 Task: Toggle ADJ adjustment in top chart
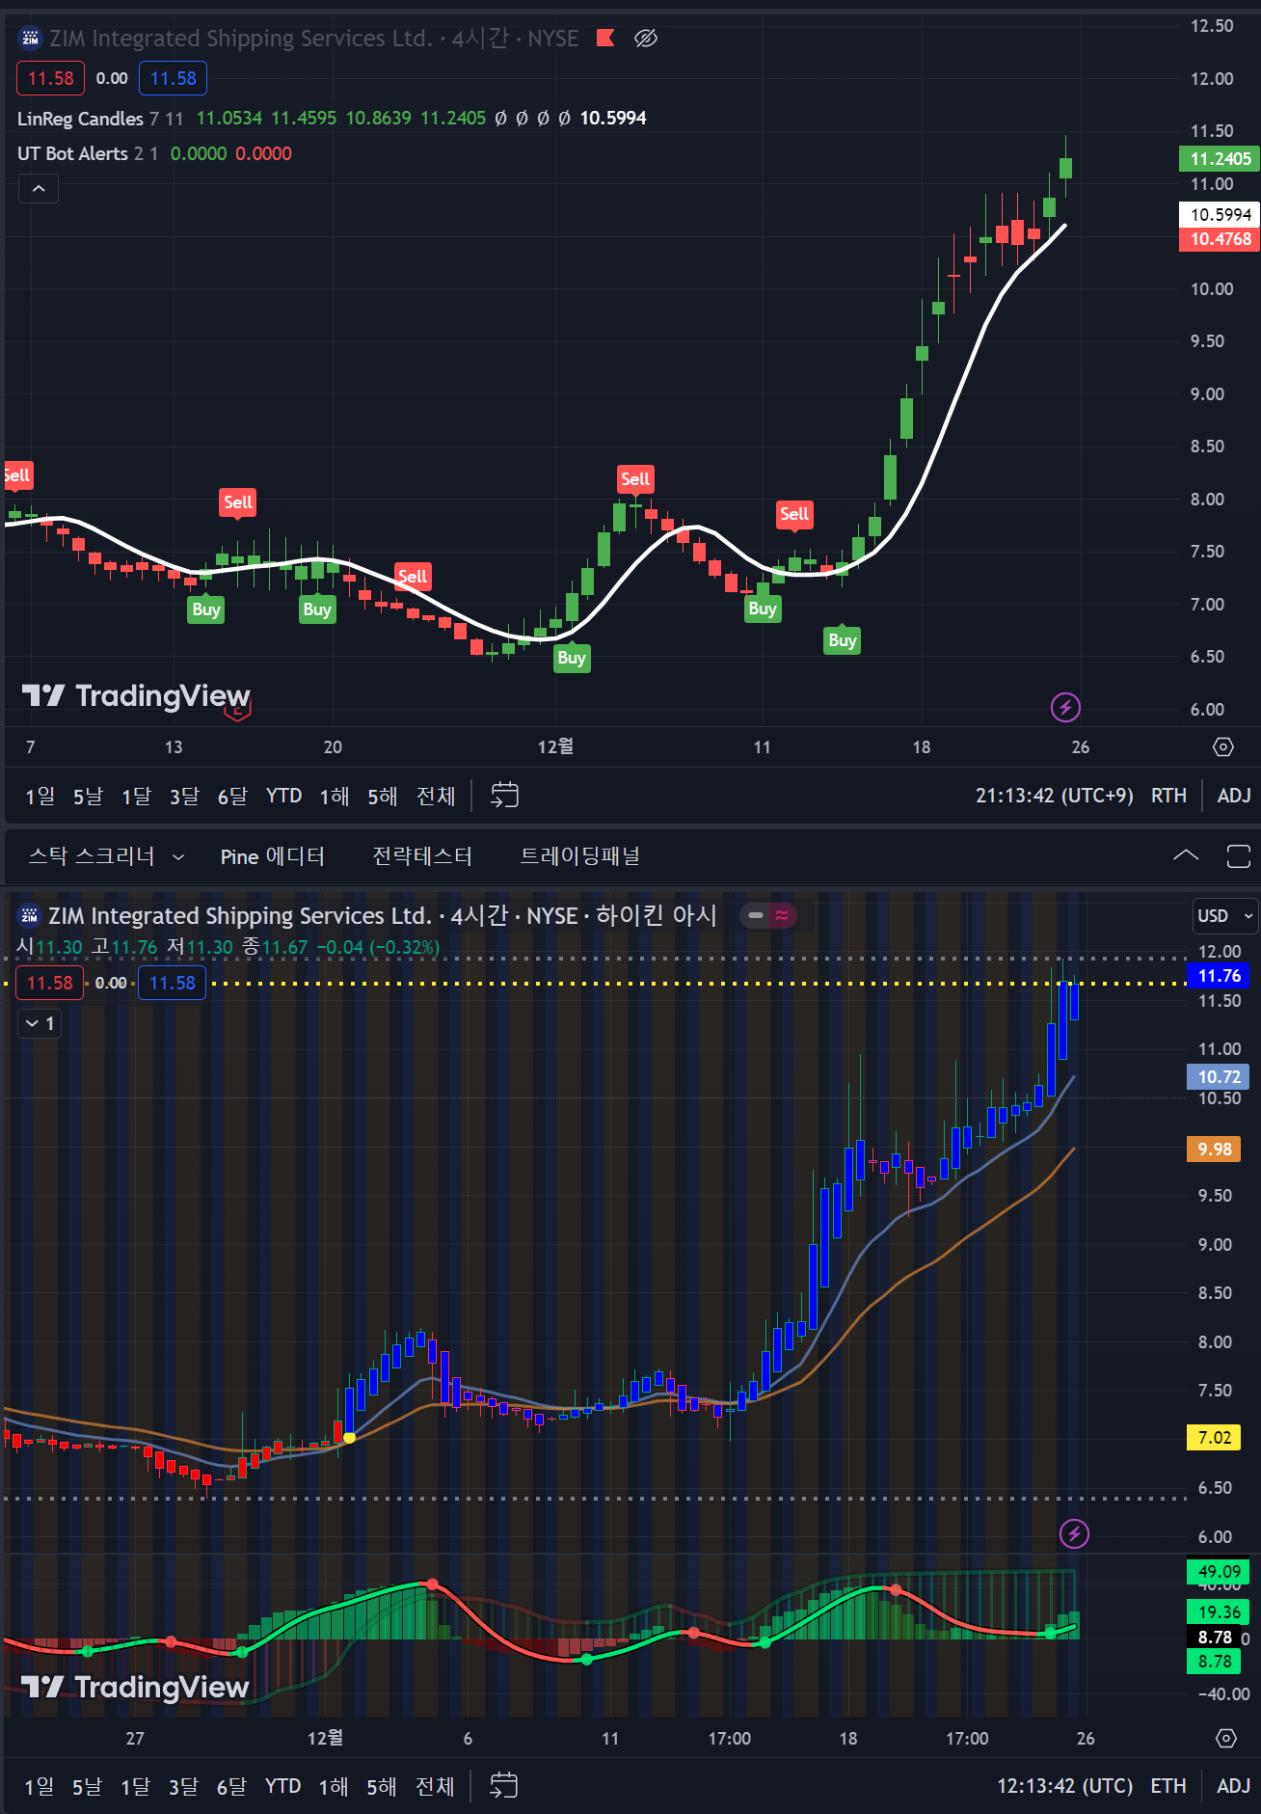click(x=1234, y=796)
